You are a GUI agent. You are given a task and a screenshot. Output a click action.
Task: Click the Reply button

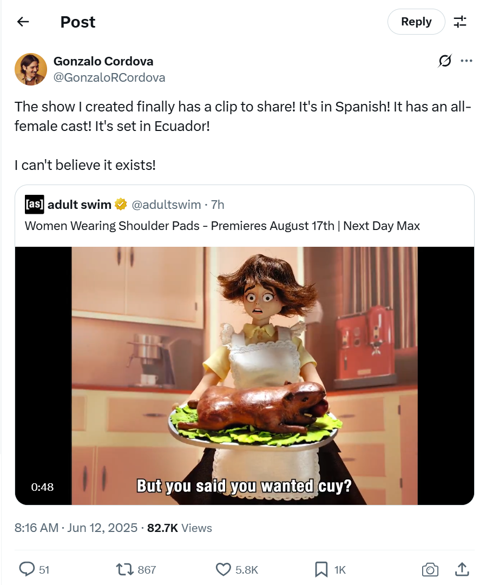click(416, 22)
